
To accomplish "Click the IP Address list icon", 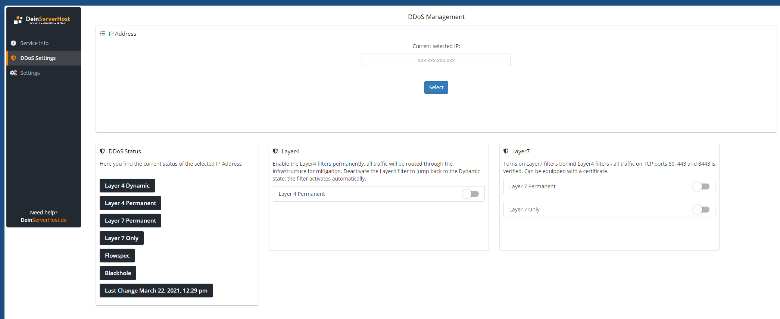I will pos(102,34).
